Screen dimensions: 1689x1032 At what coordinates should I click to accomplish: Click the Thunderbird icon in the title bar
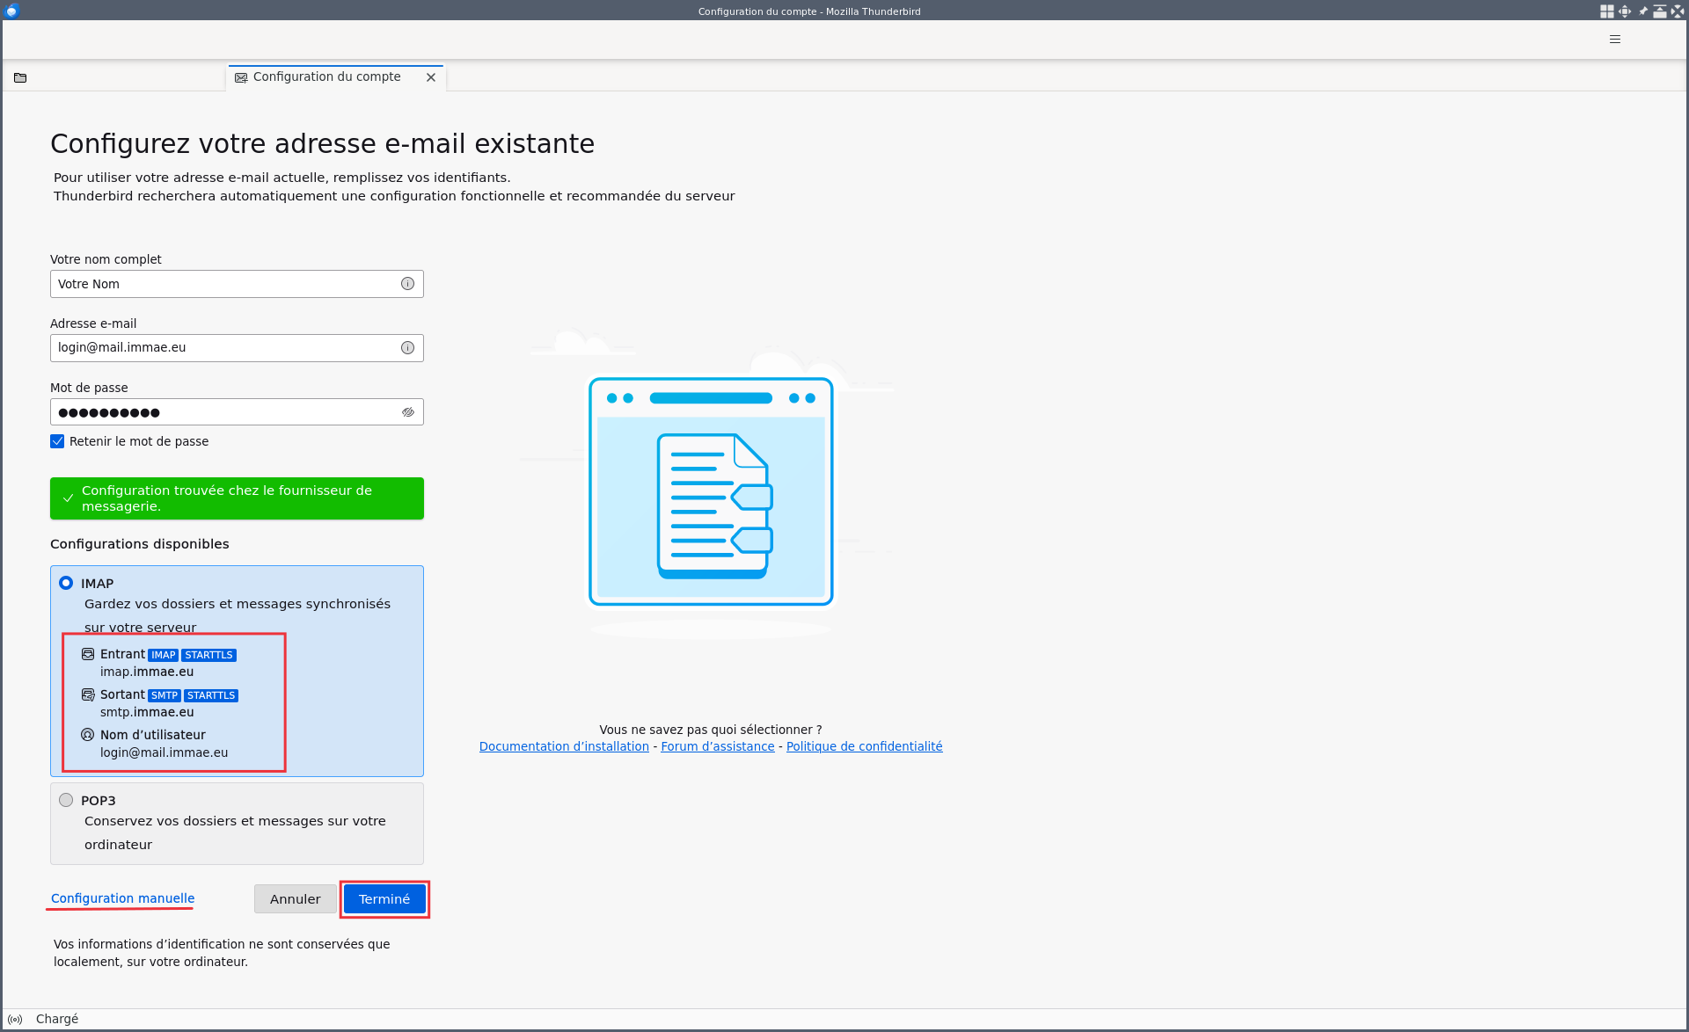tap(11, 11)
